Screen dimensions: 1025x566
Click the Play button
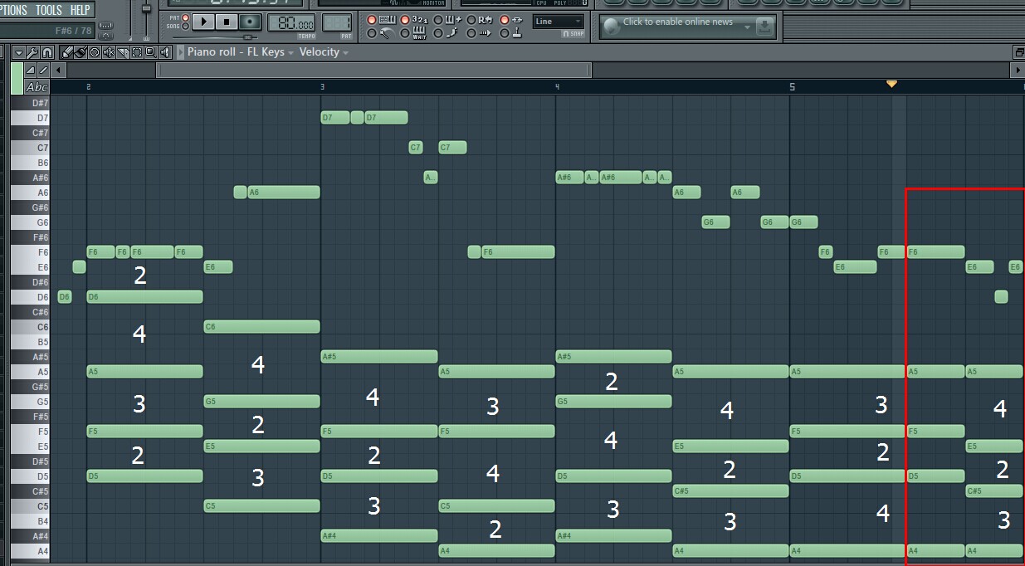(203, 22)
